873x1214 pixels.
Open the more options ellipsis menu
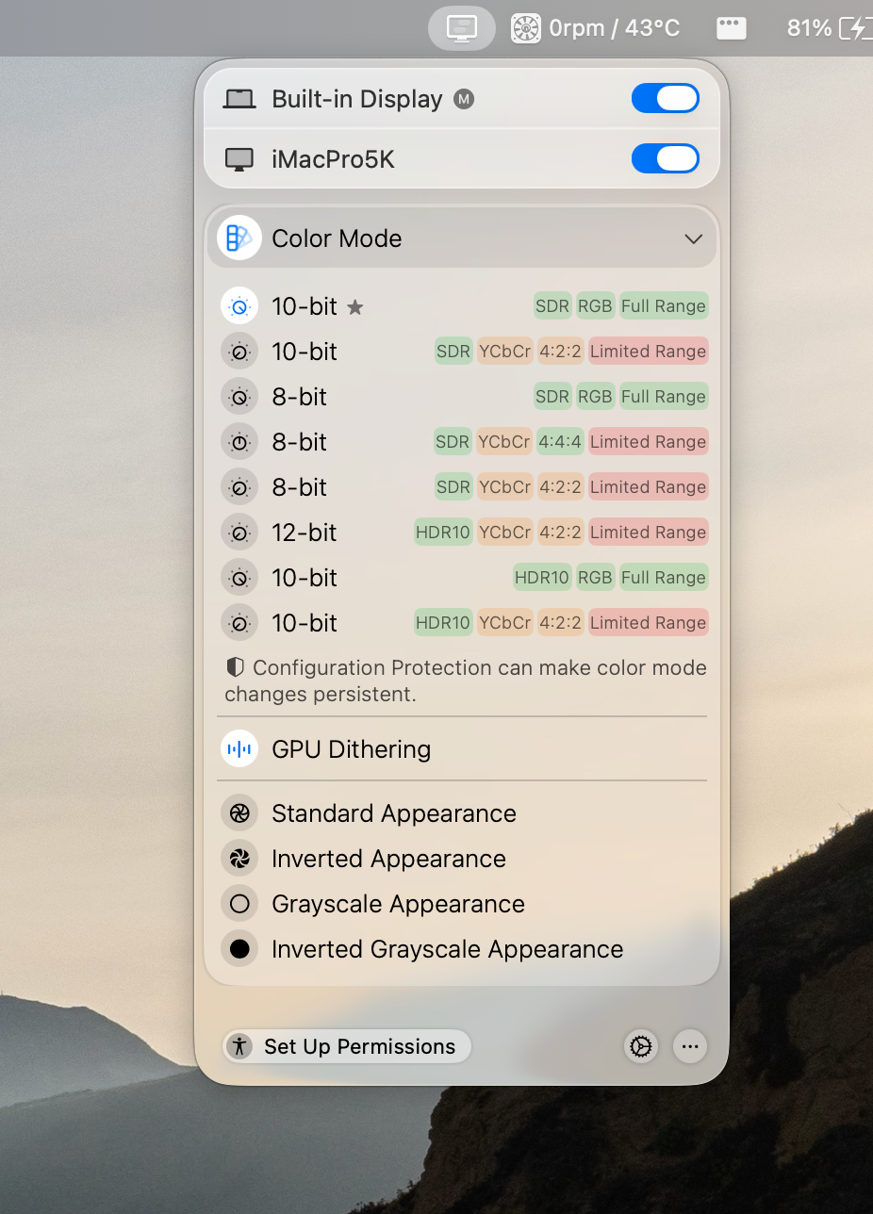point(690,1046)
